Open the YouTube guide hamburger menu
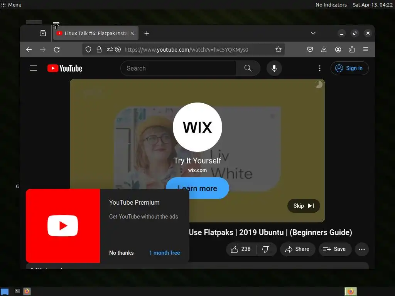 tap(34, 68)
